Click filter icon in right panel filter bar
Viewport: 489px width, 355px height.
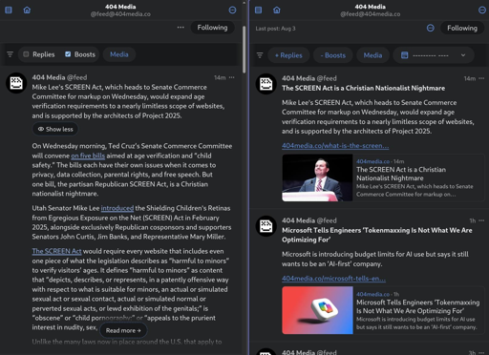click(x=260, y=55)
